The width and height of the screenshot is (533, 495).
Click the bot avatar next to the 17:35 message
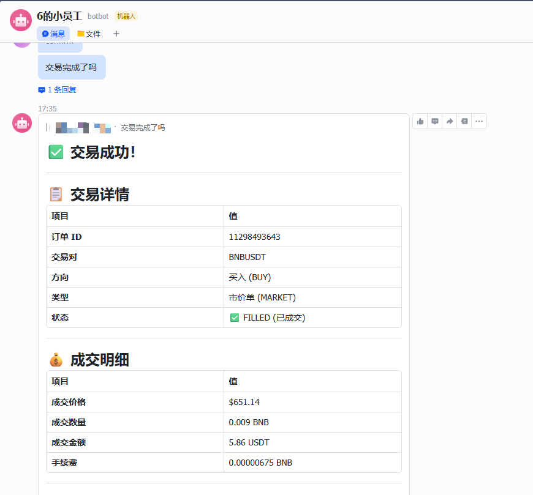pos(21,123)
